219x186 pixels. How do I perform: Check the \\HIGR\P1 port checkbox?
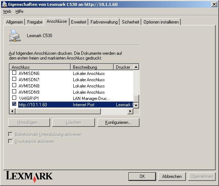pos(14,97)
